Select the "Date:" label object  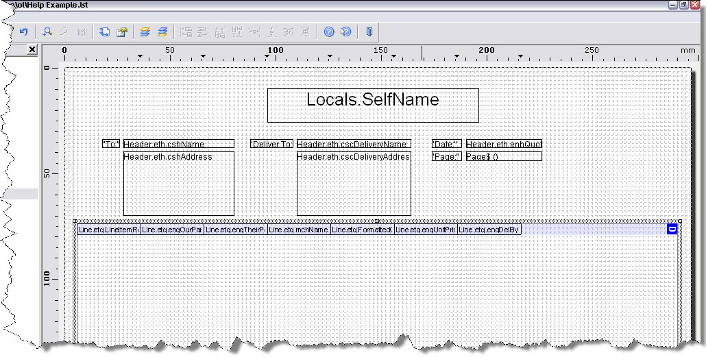pyautogui.click(x=447, y=144)
